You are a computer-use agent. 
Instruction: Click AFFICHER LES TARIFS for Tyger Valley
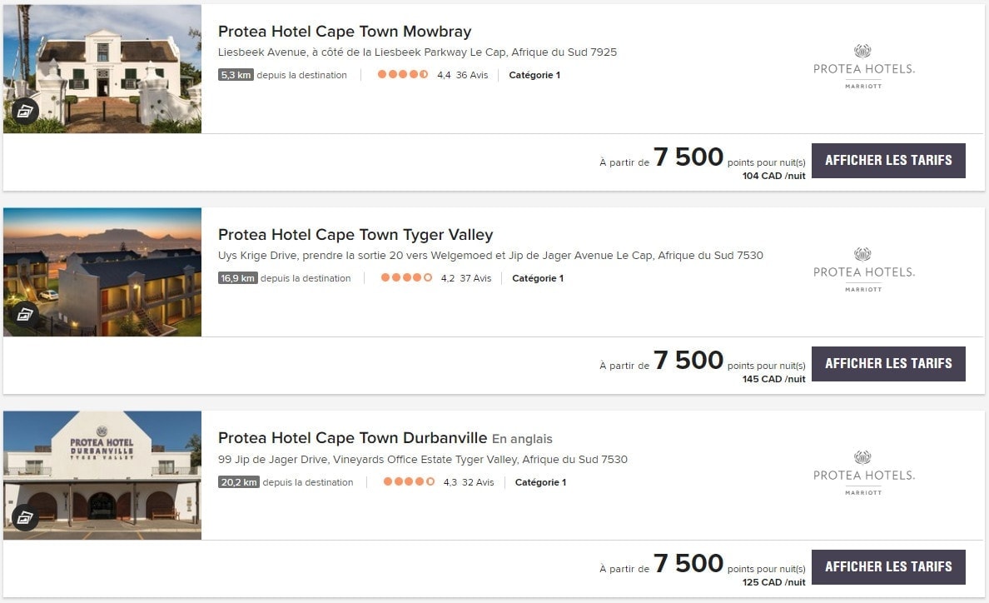[887, 363]
